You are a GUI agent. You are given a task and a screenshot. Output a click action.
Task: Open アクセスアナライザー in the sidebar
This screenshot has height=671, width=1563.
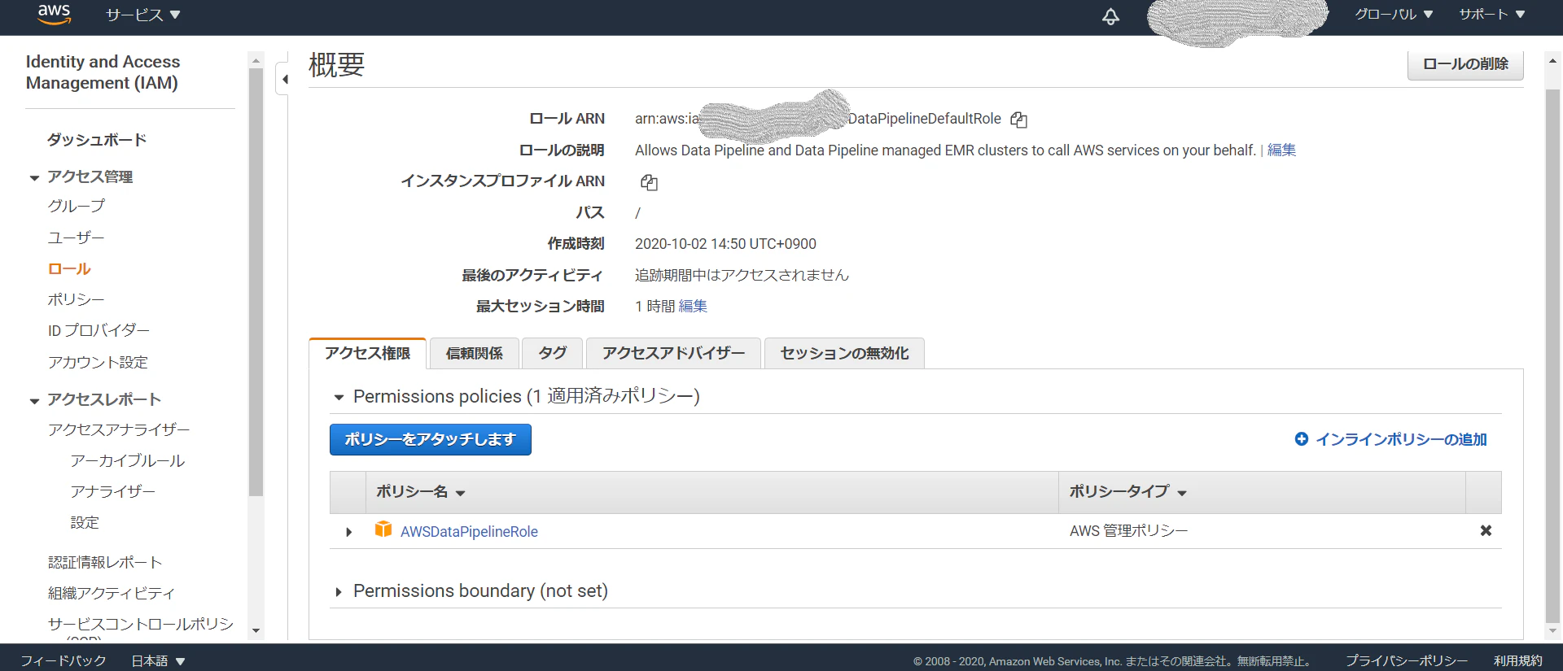click(x=119, y=429)
